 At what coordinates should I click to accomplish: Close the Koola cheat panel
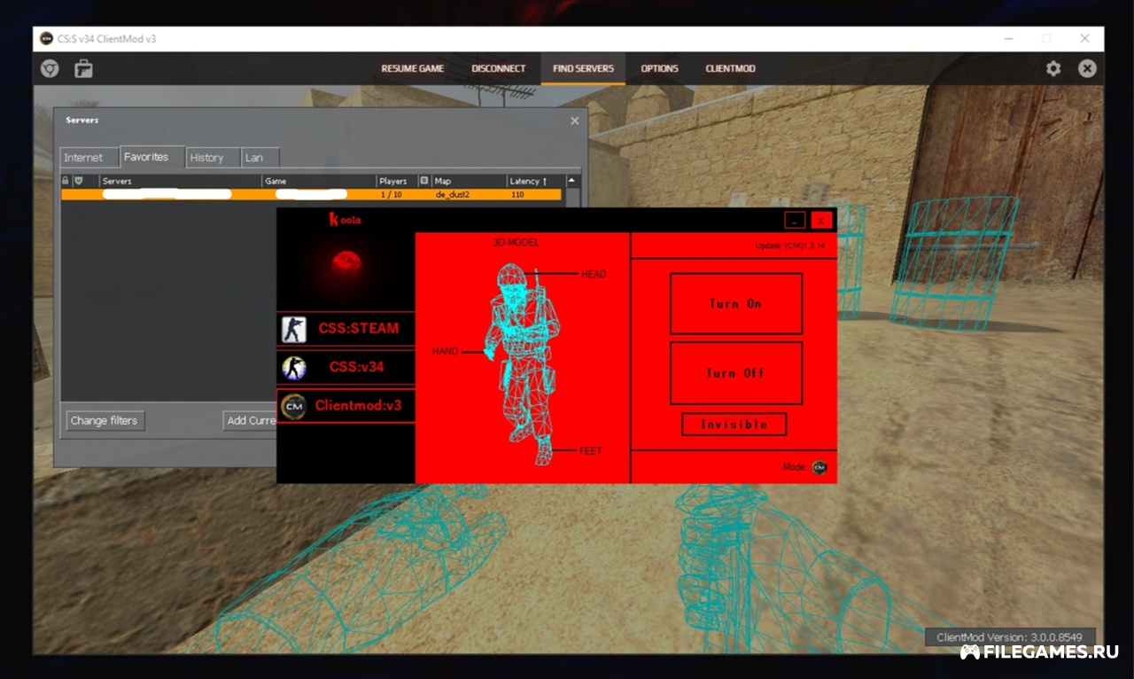tap(822, 220)
